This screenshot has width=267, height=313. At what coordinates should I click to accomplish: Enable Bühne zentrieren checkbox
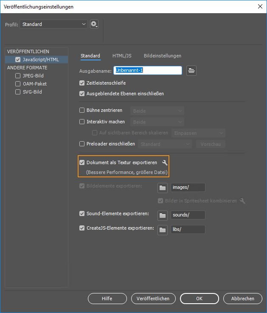[82, 110]
